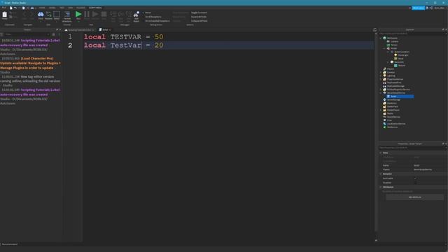
Task: Click the Stop simulation square icon
Action: tap(104, 14)
